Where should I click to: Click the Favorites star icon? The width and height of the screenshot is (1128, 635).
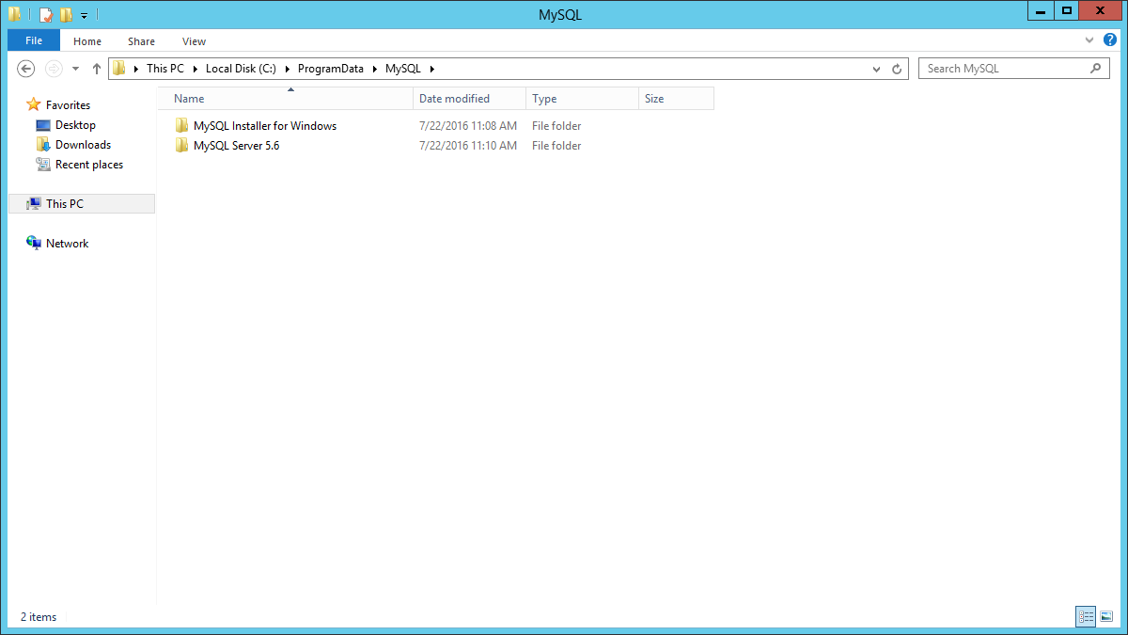pos(34,105)
